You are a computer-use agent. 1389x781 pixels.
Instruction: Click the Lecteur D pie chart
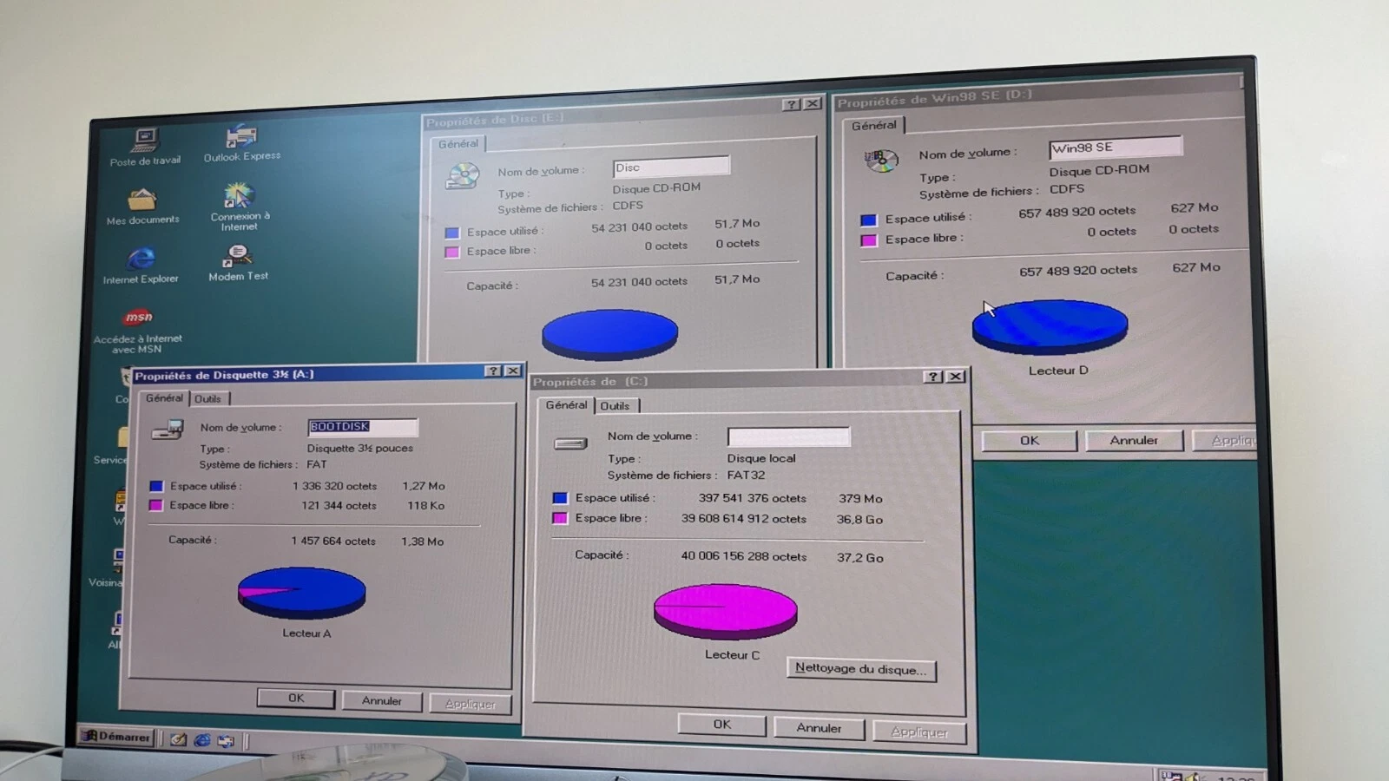coord(1050,326)
